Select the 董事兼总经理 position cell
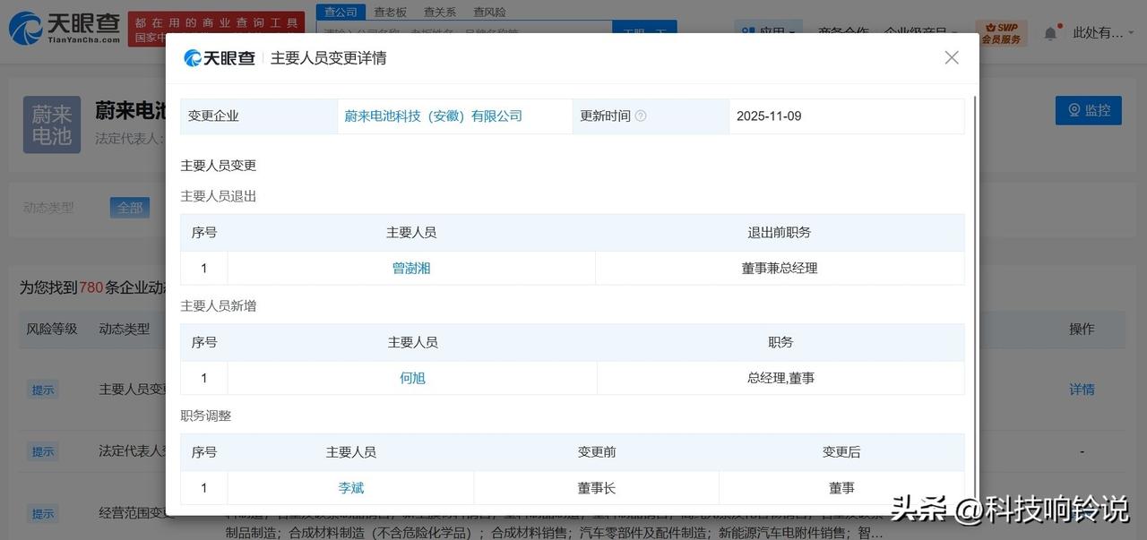 tap(780, 268)
